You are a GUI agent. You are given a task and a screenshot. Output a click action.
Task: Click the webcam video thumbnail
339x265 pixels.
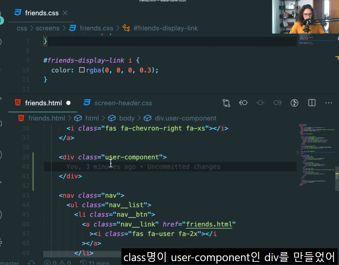[305, 17]
